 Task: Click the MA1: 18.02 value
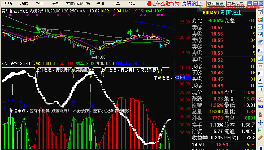click(90, 11)
